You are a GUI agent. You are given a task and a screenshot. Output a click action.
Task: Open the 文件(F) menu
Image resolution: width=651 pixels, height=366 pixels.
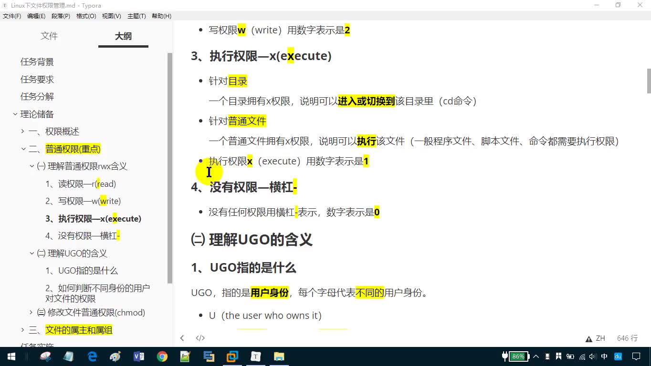12,16
